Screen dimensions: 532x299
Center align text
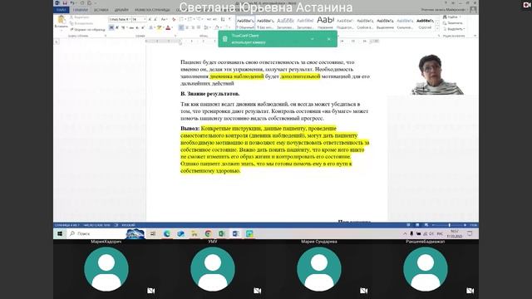click(x=187, y=27)
